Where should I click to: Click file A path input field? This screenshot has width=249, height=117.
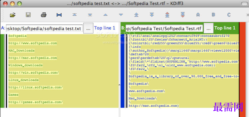(44, 28)
